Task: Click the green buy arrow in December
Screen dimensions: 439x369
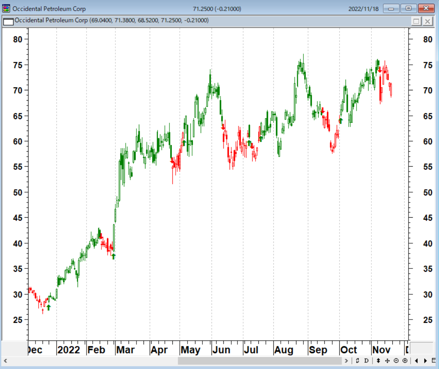Action: pos(49,308)
